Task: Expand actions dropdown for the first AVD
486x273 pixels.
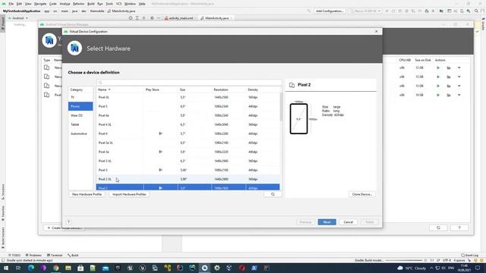Action: (459, 67)
